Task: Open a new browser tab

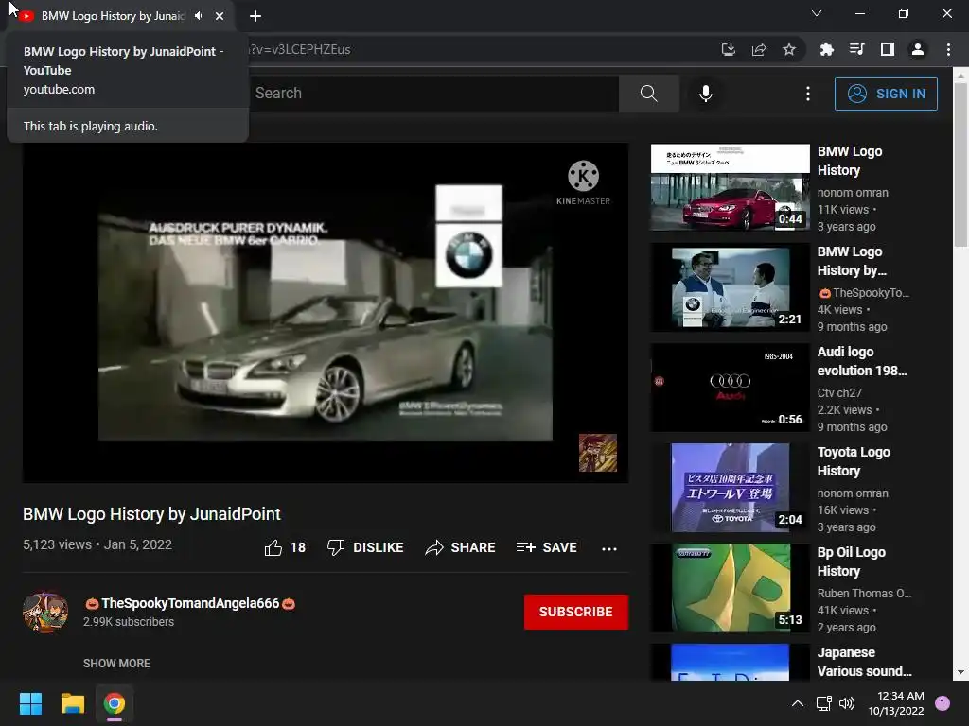Action: (255, 16)
